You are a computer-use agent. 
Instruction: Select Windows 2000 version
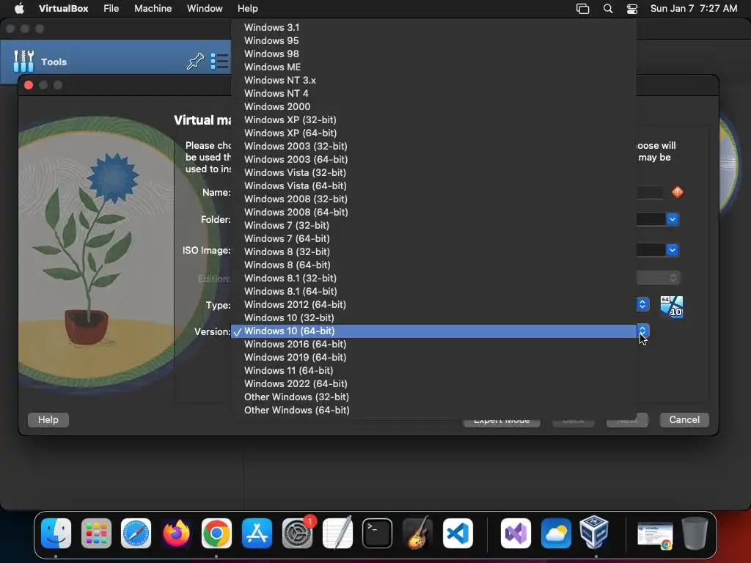pos(434,107)
